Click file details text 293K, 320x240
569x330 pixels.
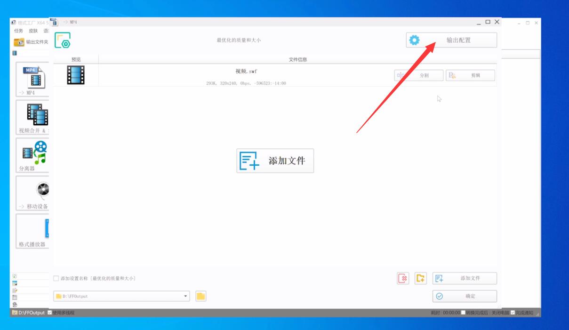246,83
